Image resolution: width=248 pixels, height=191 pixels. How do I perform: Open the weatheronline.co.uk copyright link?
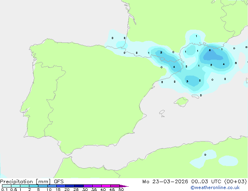pyautogui.click(x=215, y=187)
